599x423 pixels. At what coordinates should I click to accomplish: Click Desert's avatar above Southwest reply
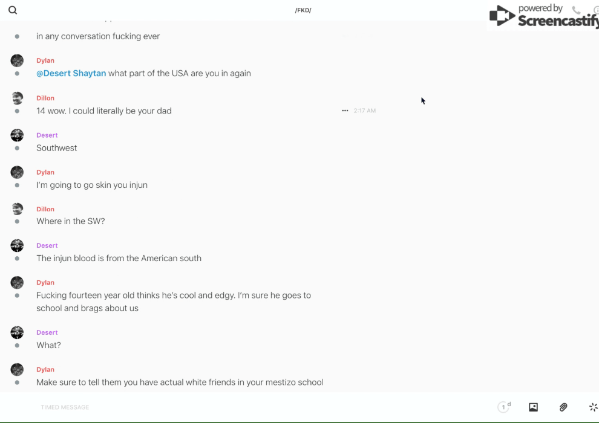[x=17, y=135]
